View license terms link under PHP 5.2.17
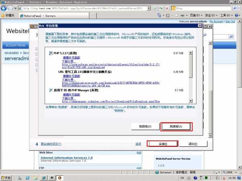242x181 pixels. [x=71, y=58]
